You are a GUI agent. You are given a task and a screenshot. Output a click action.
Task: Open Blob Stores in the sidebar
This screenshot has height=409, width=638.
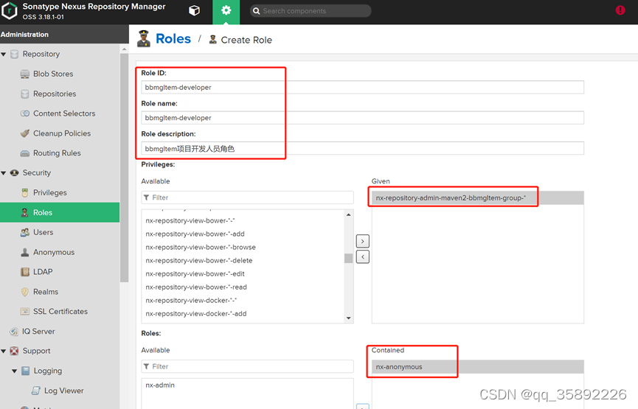[x=53, y=74]
